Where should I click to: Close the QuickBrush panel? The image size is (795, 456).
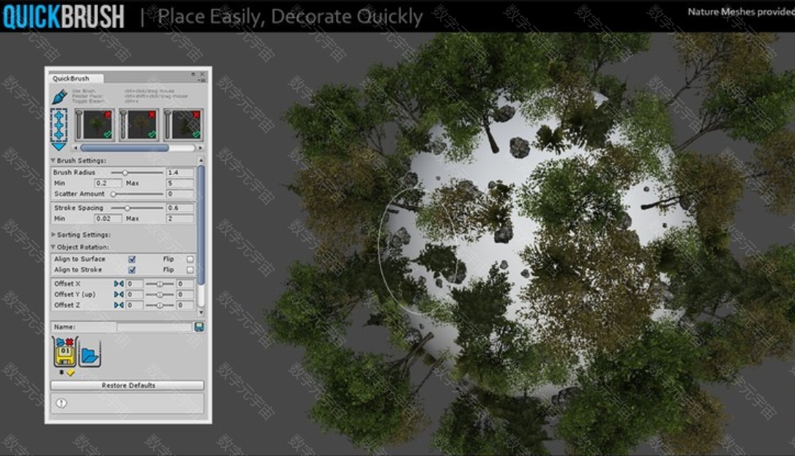click(x=202, y=74)
